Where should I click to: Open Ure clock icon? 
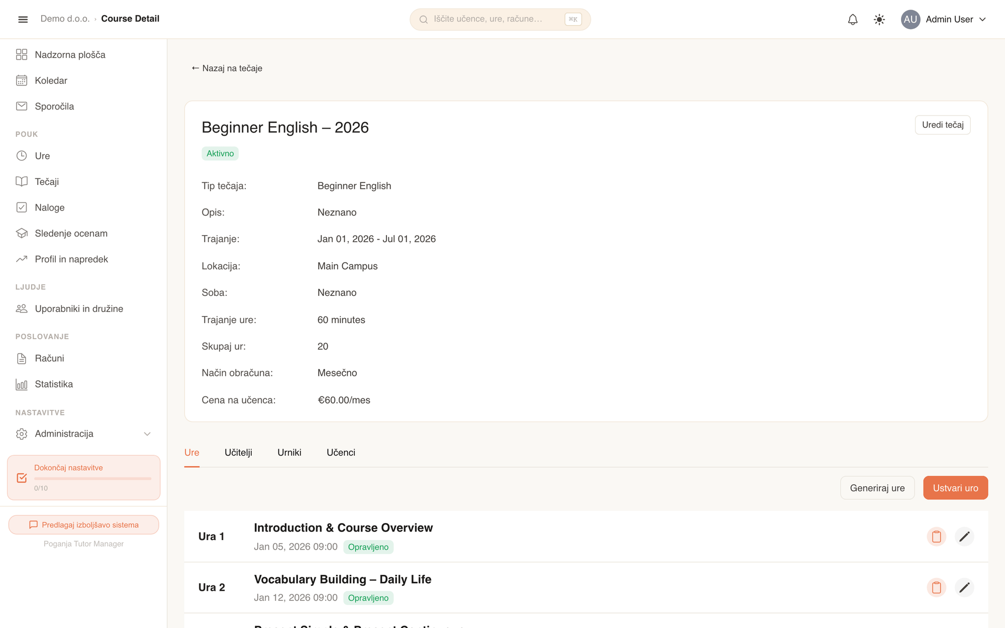click(22, 156)
